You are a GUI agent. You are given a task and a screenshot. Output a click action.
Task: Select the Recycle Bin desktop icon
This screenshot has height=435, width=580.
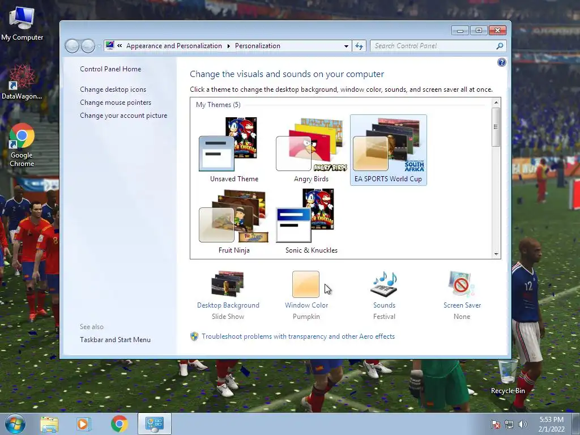(x=508, y=377)
